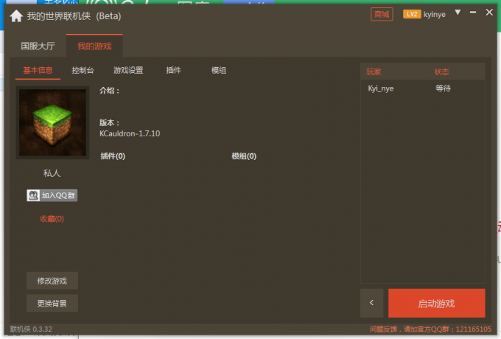Open the 插件 sub-tab
Image resolution: width=501 pixels, height=339 pixels.
[x=173, y=70]
